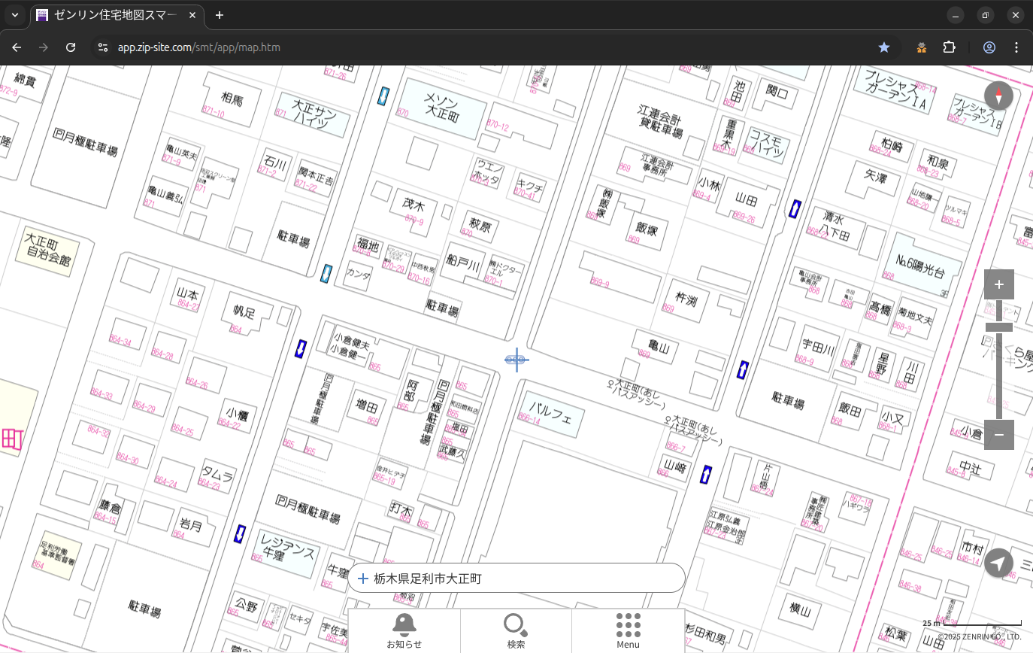Bookmark this page with star icon
This screenshot has width=1033, height=653.
[x=884, y=47]
